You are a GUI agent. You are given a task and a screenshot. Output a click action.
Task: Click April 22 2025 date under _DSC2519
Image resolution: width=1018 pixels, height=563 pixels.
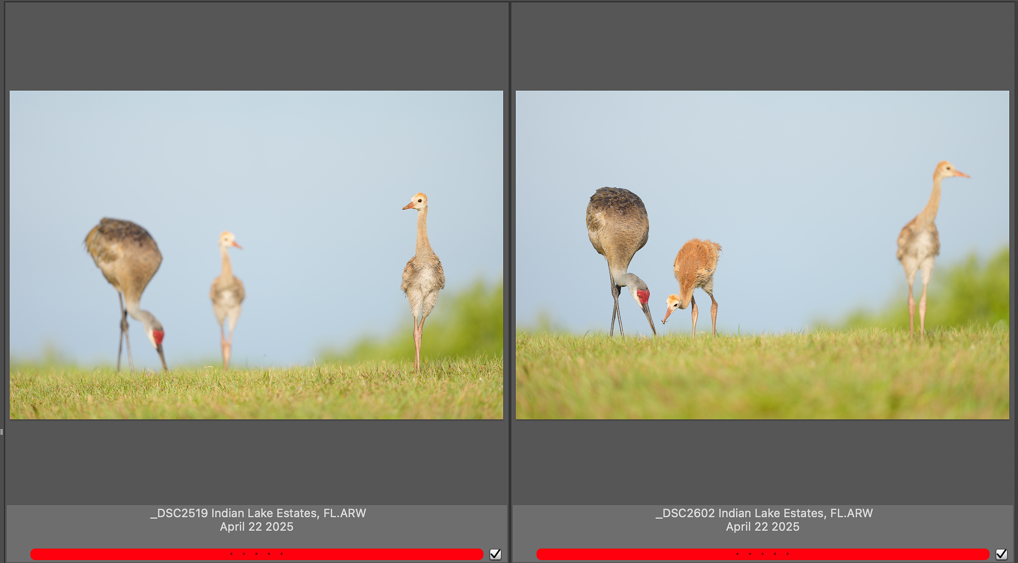[256, 527]
